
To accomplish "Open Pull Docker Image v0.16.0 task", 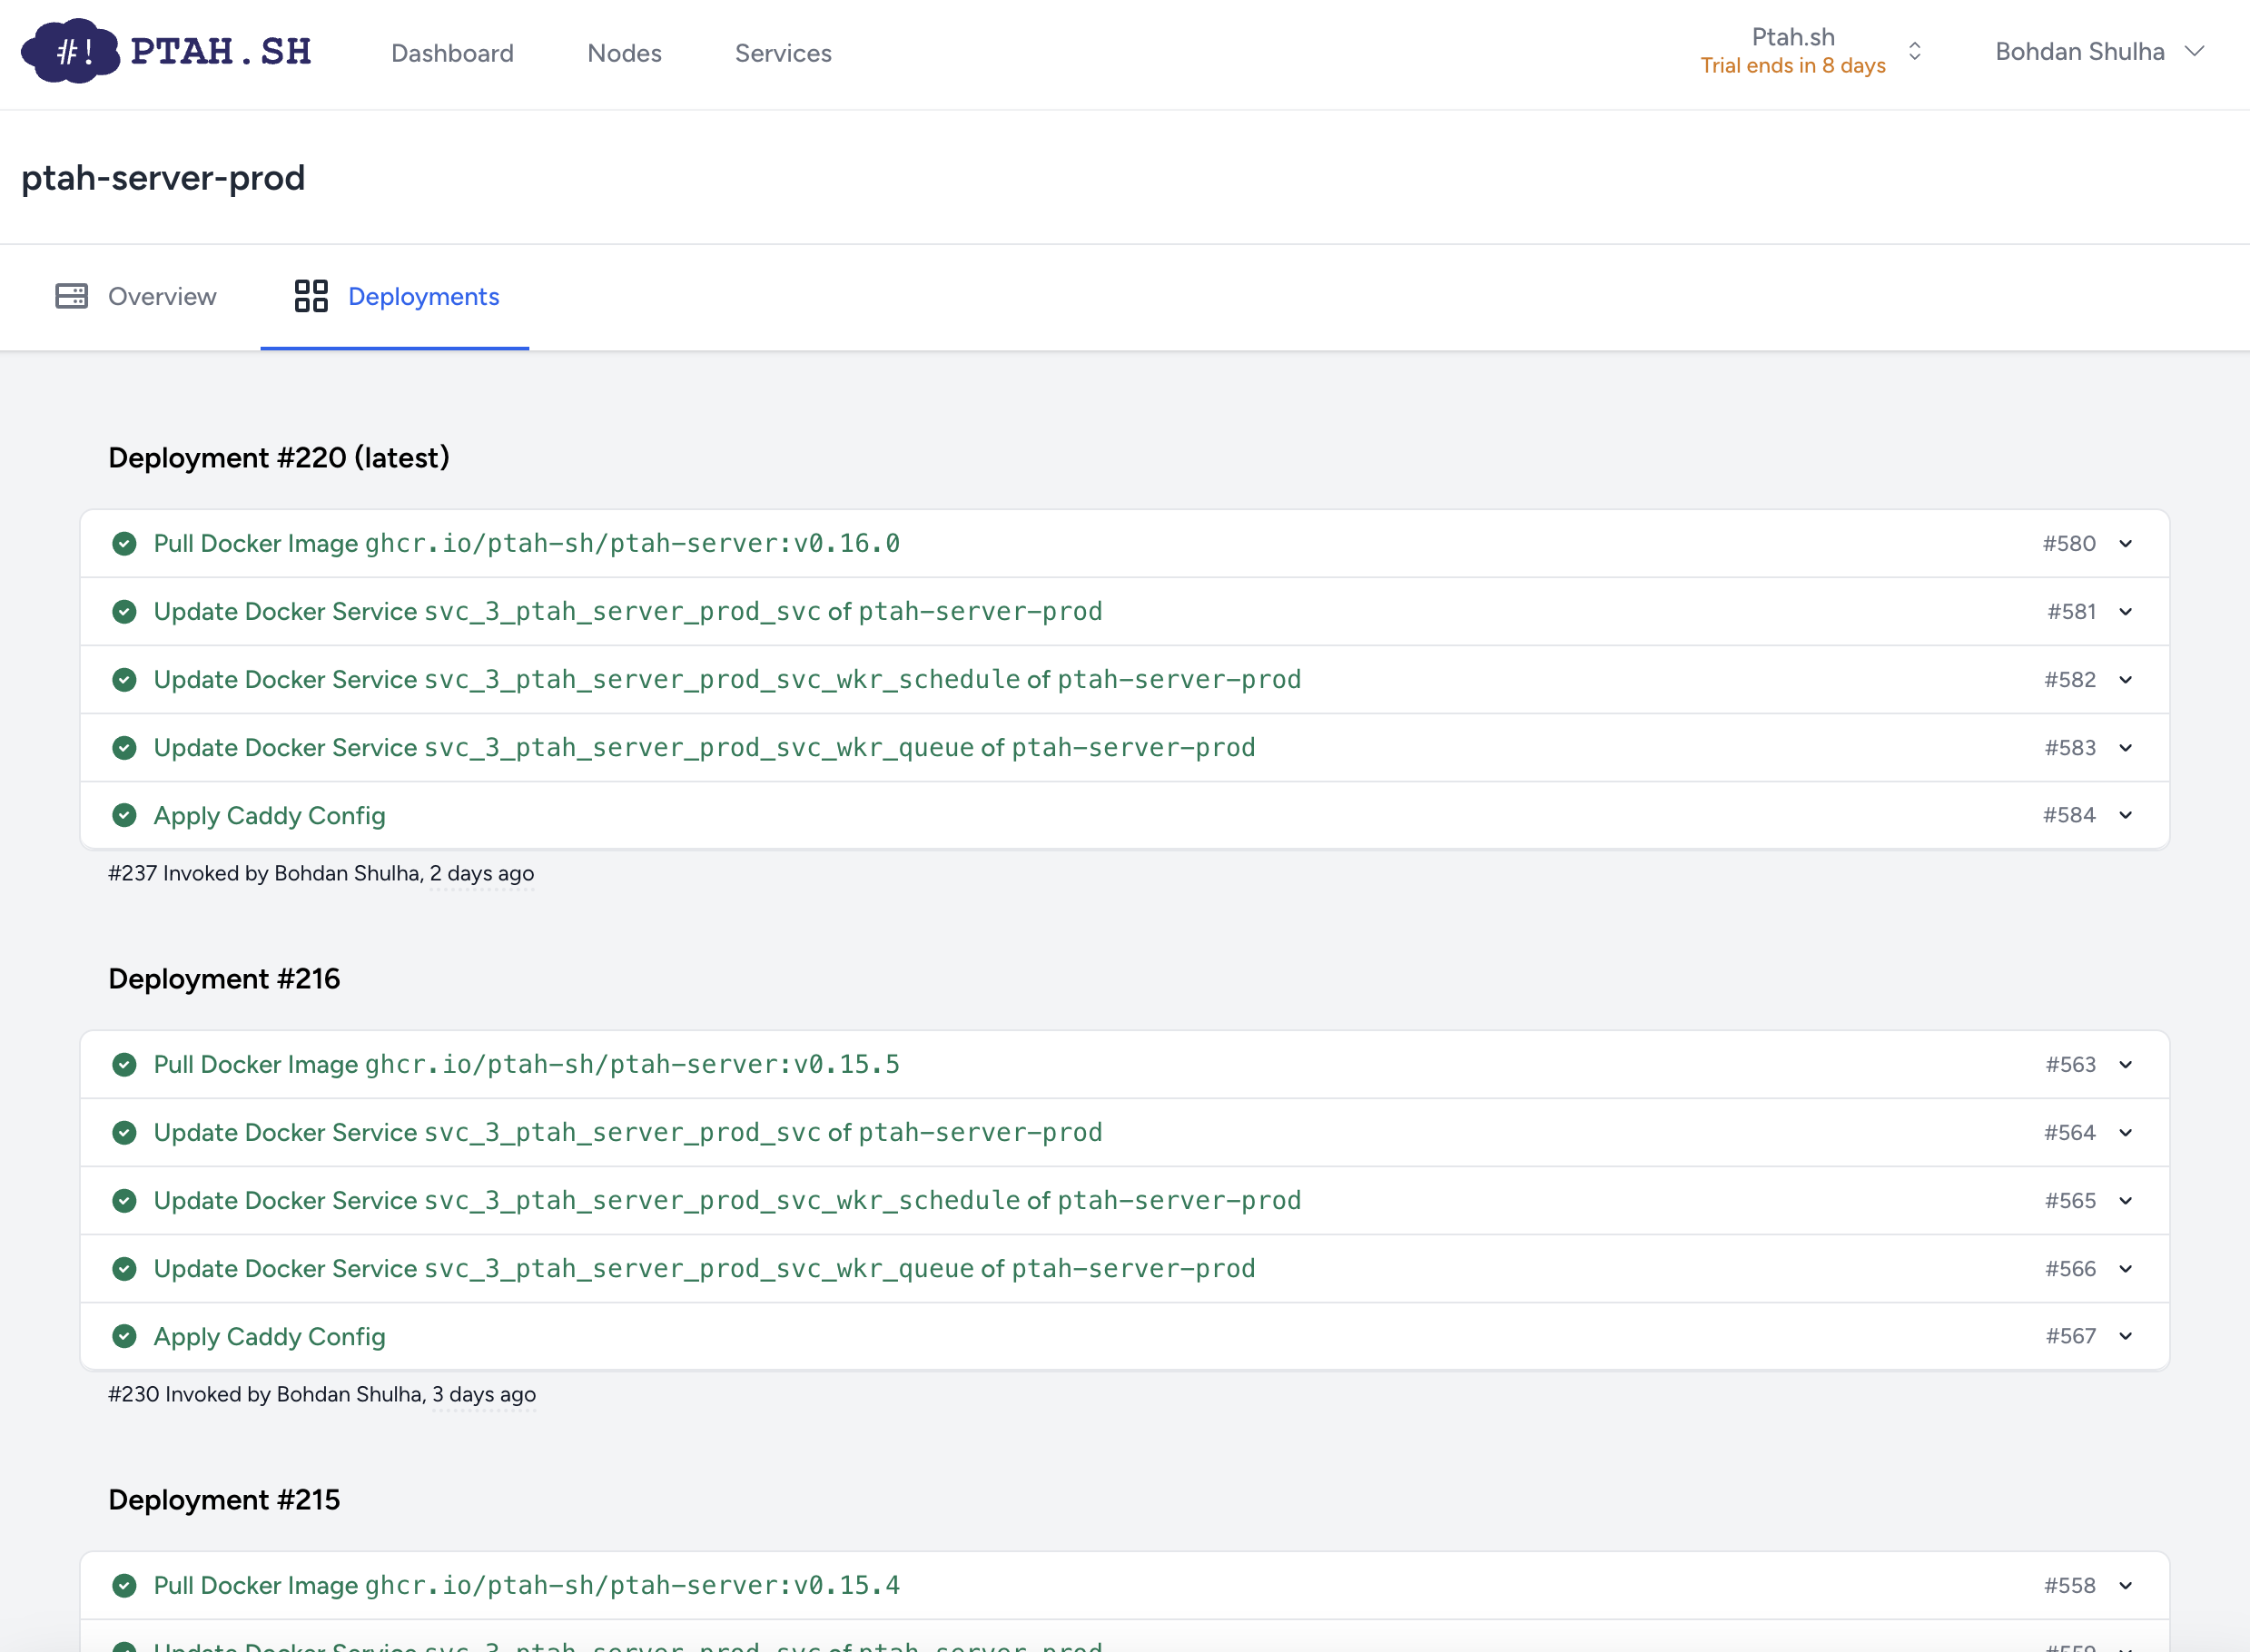I will pyautogui.click(x=1124, y=544).
